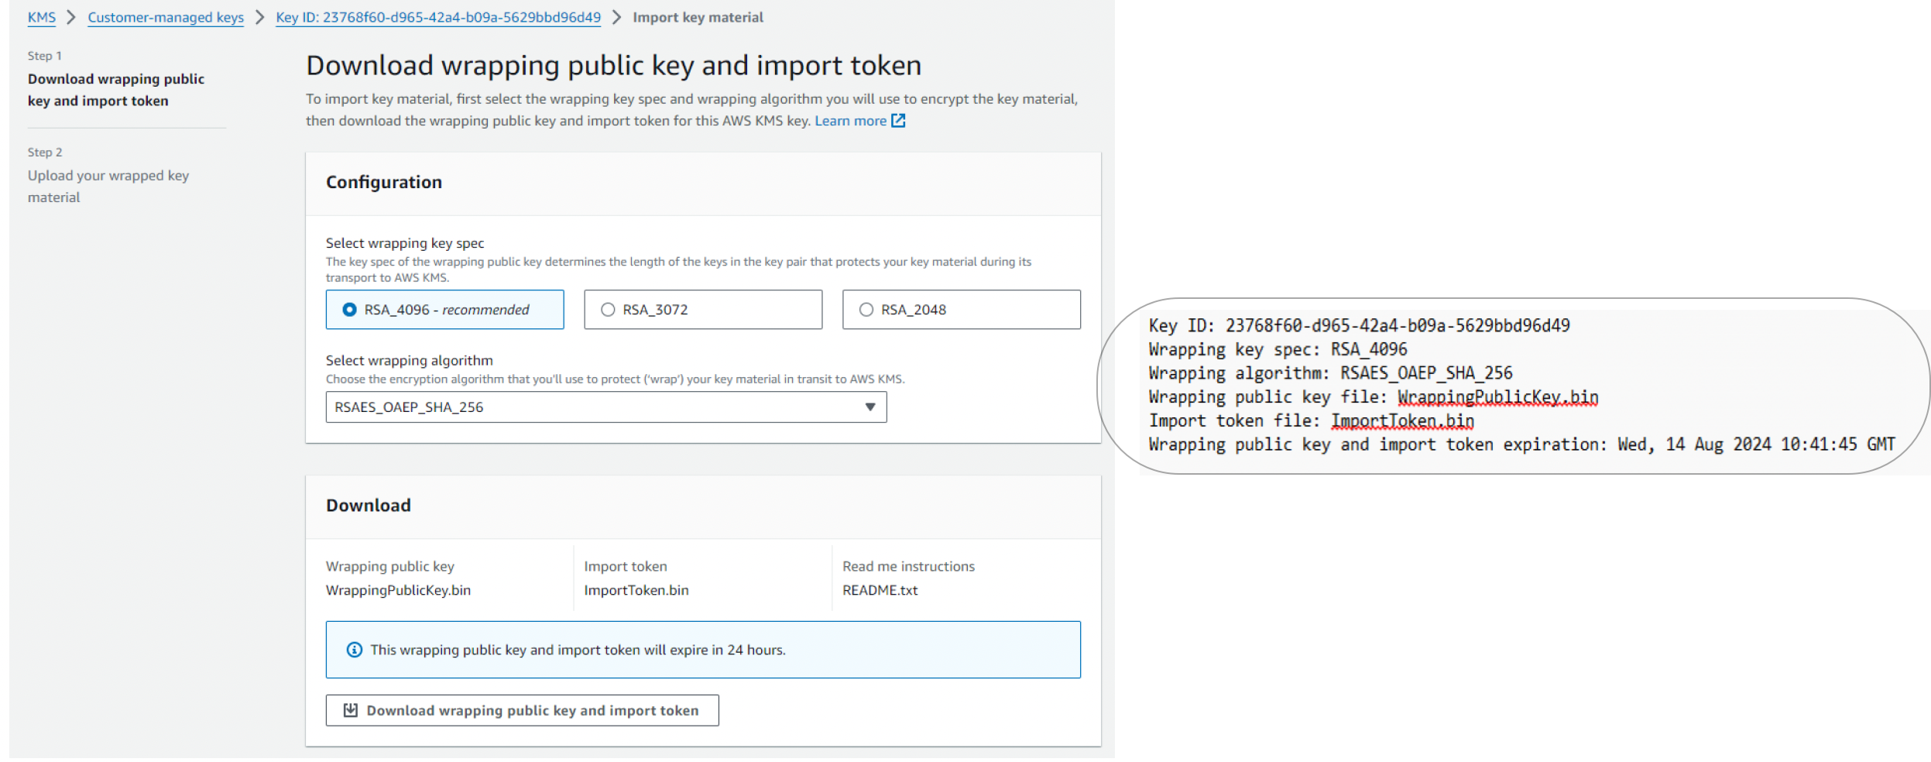Screen dimensions: 1931x762
Task: Click the breadcrumb chevron after KMS
Action: tap(71, 17)
